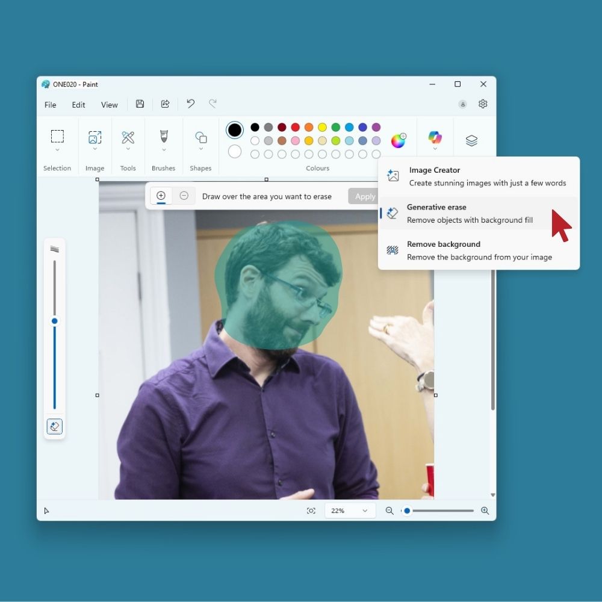The height and width of the screenshot is (602, 602).
Task: Click the Share icon next to Save
Action: (165, 104)
